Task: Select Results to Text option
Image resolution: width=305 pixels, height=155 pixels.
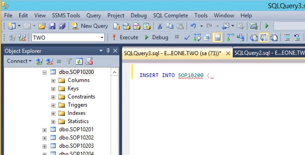Action: (x=254, y=37)
